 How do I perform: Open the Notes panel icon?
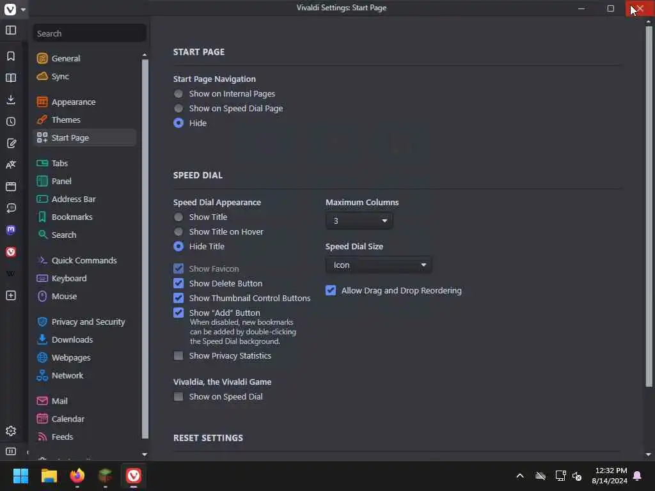coord(11,143)
